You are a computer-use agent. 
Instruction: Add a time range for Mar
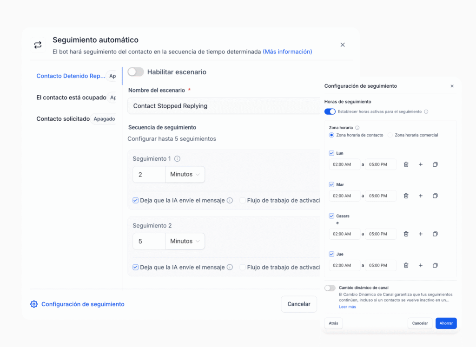[x=421, y=196]
